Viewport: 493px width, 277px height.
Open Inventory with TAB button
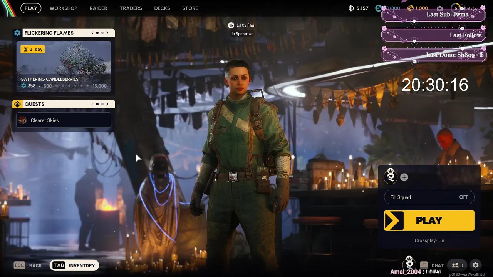pyautogui.click(x=74, y=265)
